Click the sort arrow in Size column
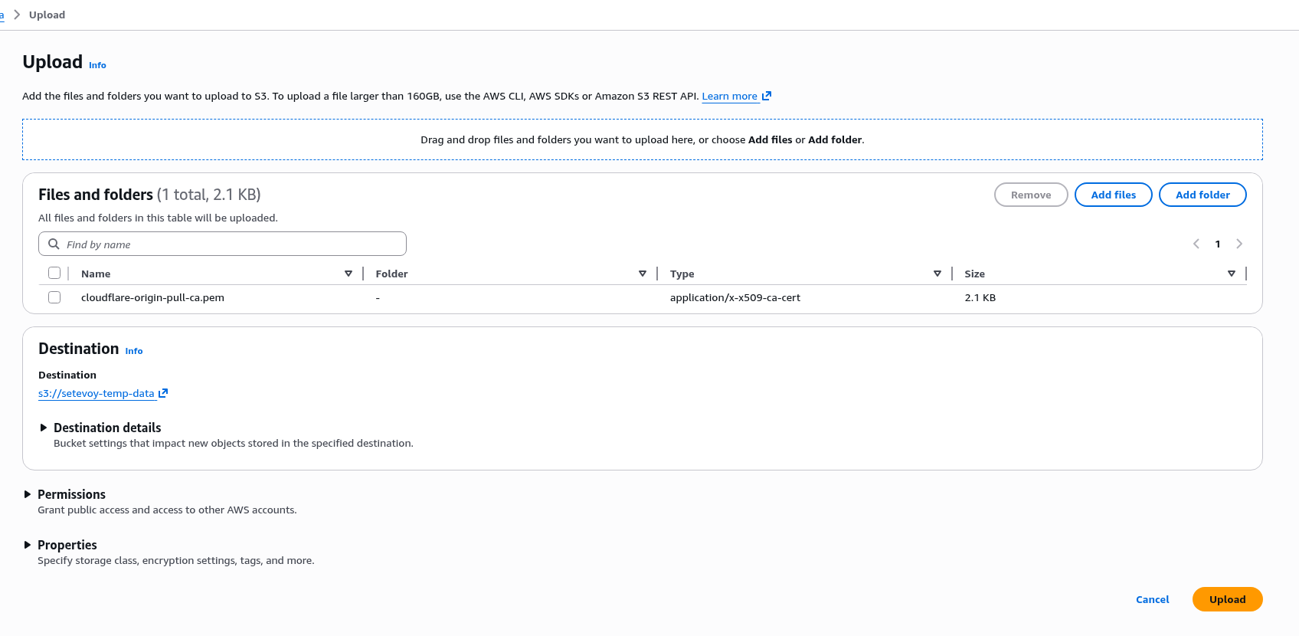 tap(1232, 274)
